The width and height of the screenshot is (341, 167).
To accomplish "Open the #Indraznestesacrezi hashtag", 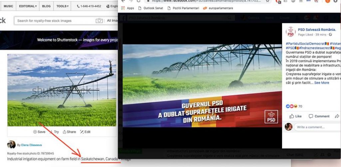I will click(315, 48).
